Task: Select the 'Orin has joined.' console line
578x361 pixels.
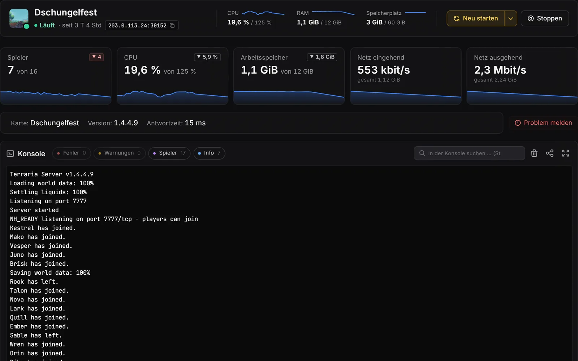Action: (x=38, y=353)
